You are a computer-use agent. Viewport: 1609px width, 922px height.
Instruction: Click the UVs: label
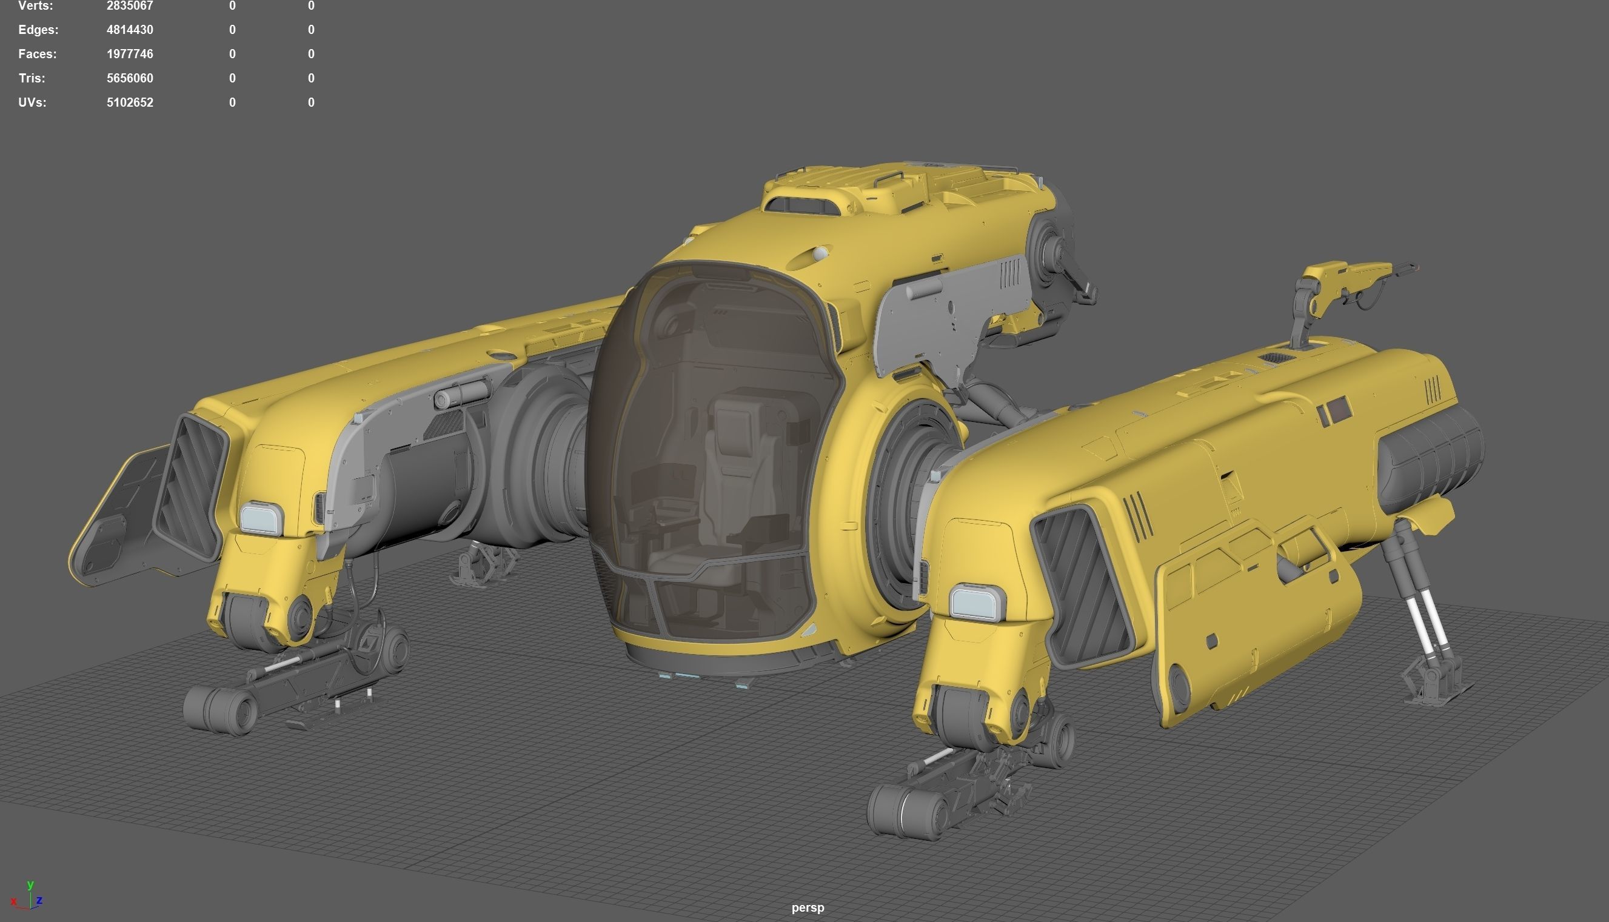pyautogui.click(x=32, y=102)
